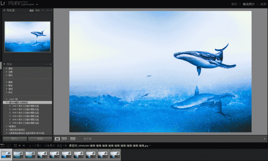Click the Lr application logo
This screenshot has width=268, height=161.
tap(3, 3)
